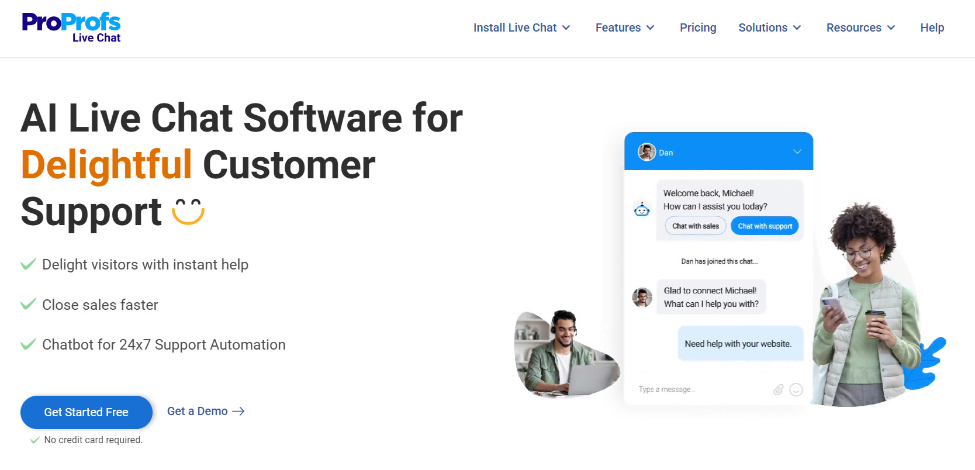The width and height of the screenshot is (975, 470).
Task: Open the ProProfs Live Chat logo link
Action: pyautogui.click(x=71, y=27)
